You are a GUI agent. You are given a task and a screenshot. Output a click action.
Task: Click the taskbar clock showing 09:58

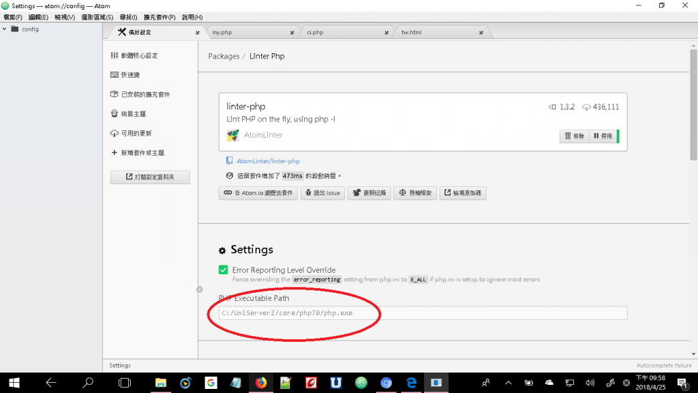(x=650, y=383)
